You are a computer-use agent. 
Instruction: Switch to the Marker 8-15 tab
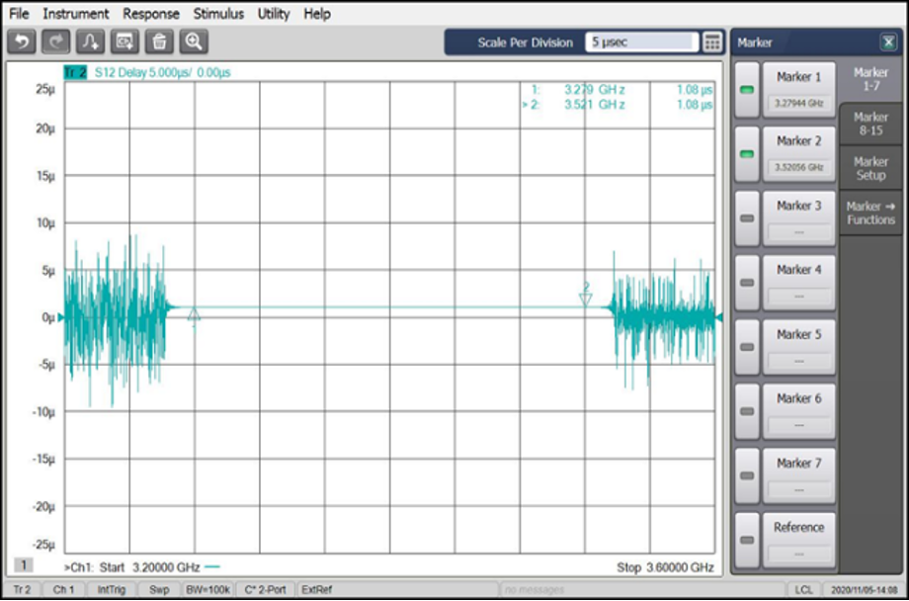pos(870,123)
